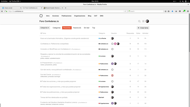Open a new browser tab with plus
Viewport: 190px width, 107px height.
click(66, 8)
